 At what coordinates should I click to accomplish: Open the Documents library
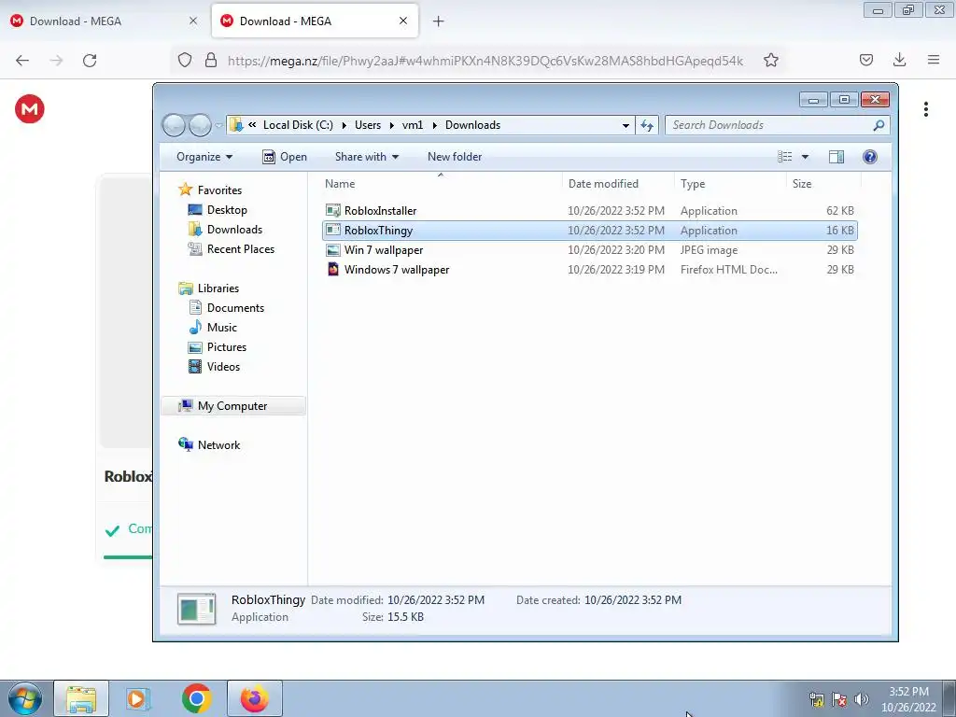coord(226,308)
